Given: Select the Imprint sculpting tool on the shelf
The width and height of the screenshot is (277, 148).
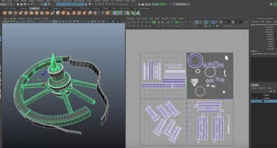Looking at the screenshot, I should [52, 13].
